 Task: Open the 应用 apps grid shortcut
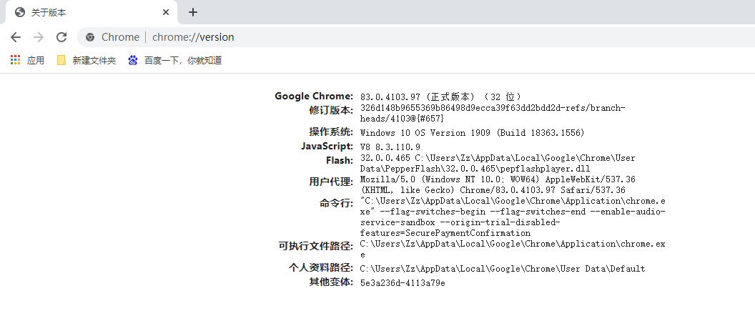click(x=27, y=61)
